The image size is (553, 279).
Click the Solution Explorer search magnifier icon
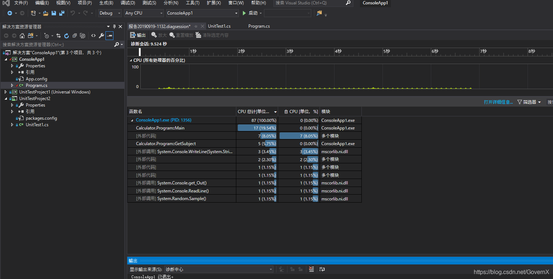116,44
